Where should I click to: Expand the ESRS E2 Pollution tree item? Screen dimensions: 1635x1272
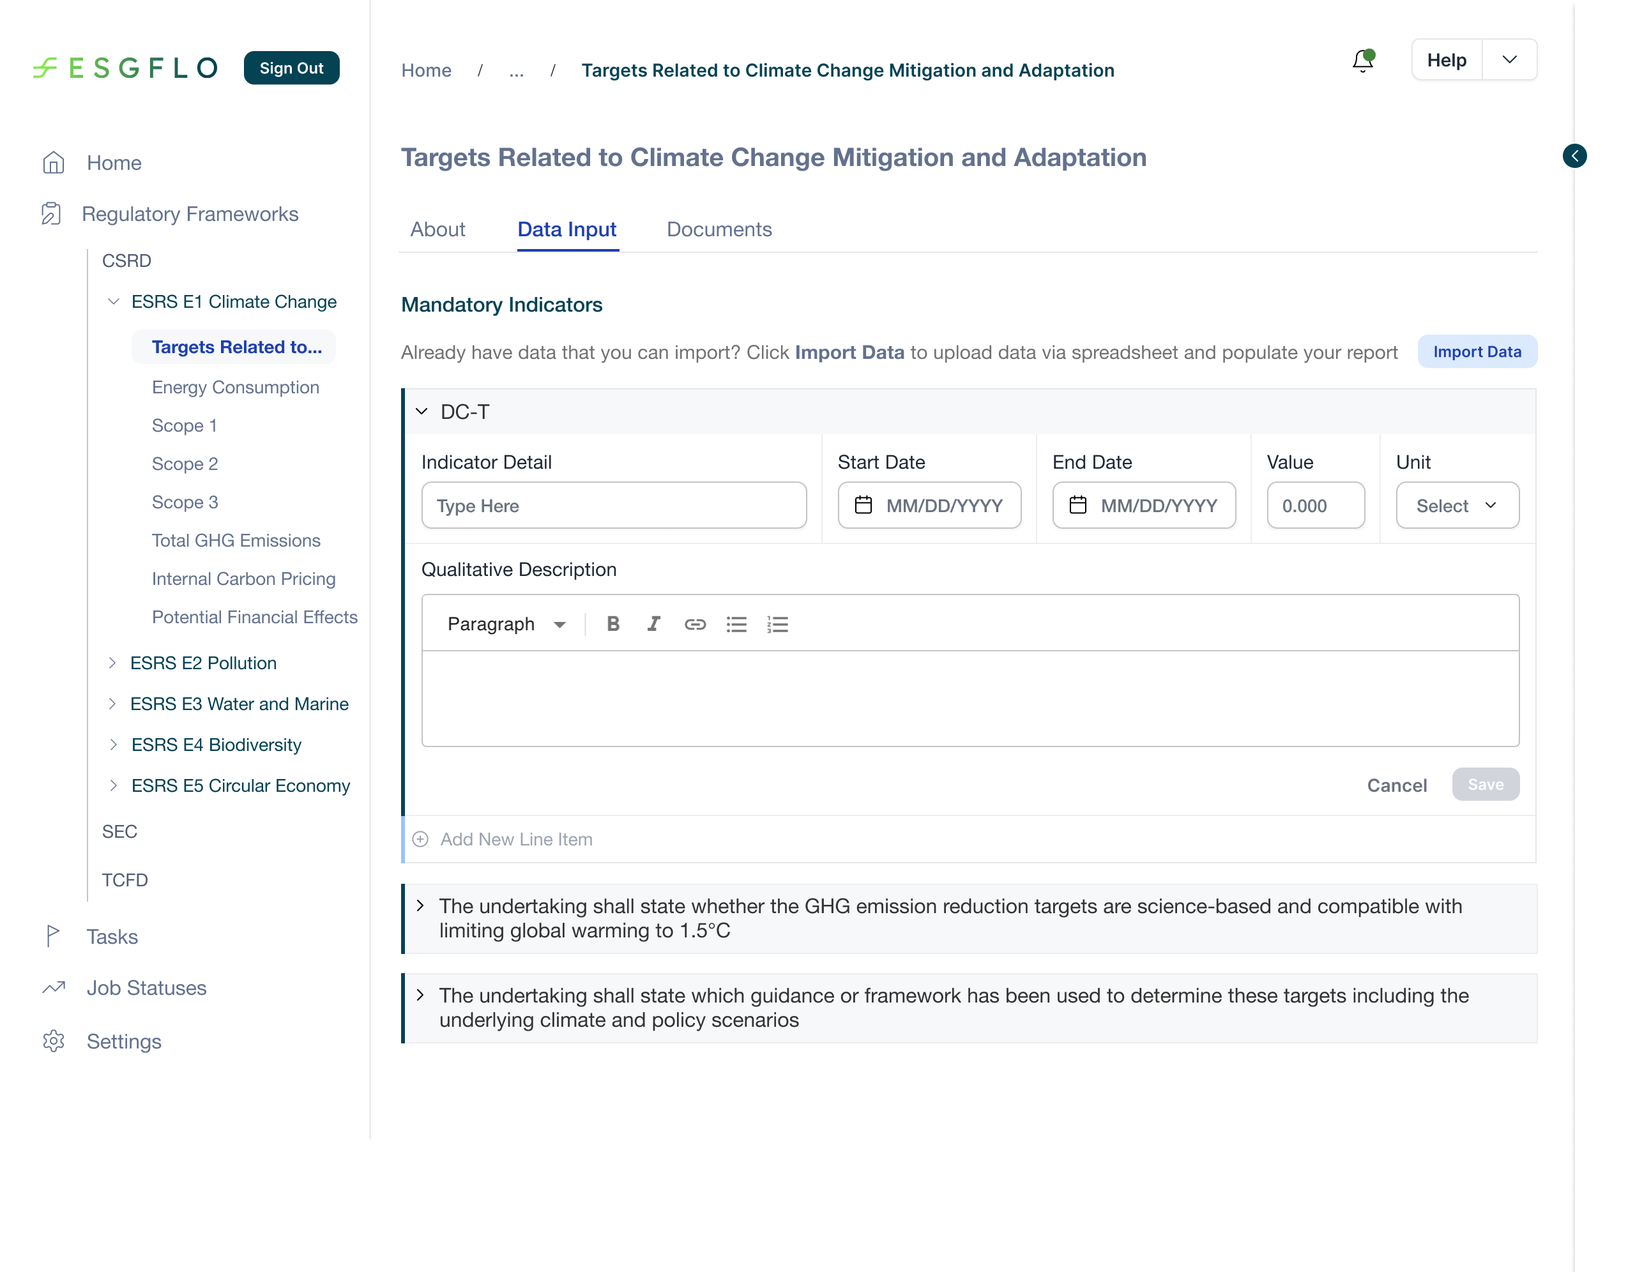pos(112,663)
